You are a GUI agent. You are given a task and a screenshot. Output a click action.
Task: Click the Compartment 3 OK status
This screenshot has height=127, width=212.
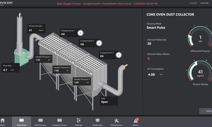[x=102, y=56]
